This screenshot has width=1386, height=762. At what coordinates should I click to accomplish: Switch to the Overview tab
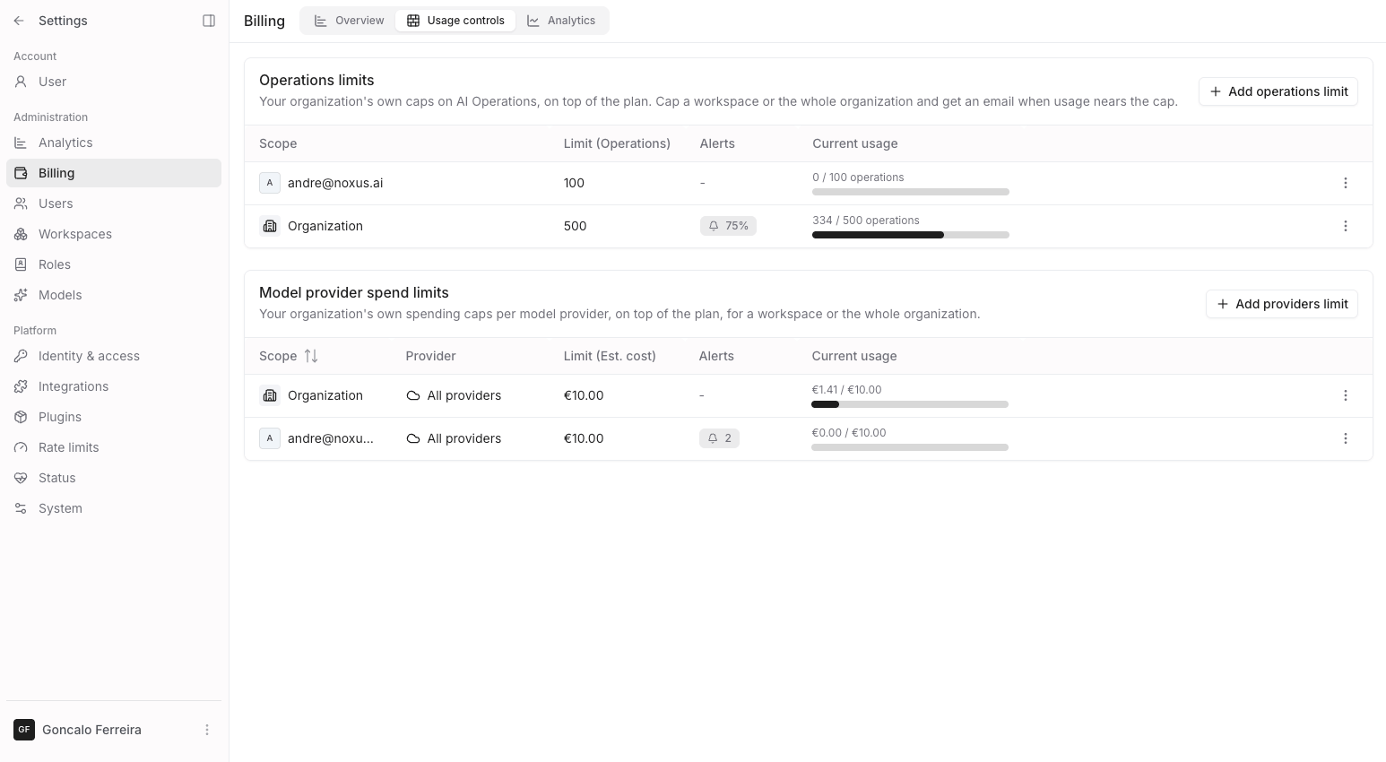tap(349, 21)
